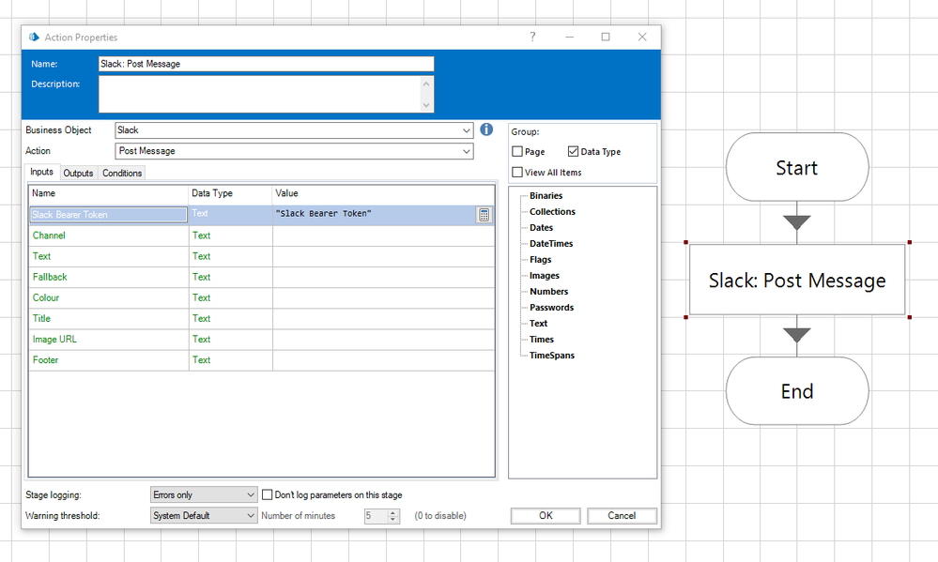Select the End stage on the canvas
The height and width of the screenshot is (562, 938).
(797, 391)
